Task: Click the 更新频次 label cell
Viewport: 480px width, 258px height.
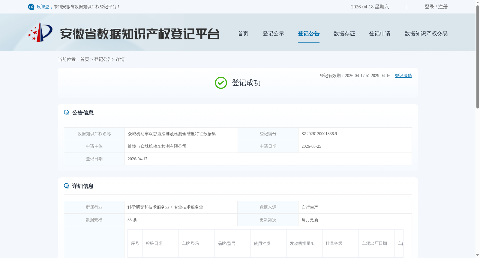Action: (268, 220)
